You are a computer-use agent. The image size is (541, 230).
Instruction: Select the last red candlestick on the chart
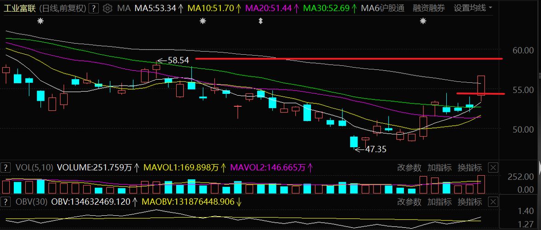[x=481, y=86]
